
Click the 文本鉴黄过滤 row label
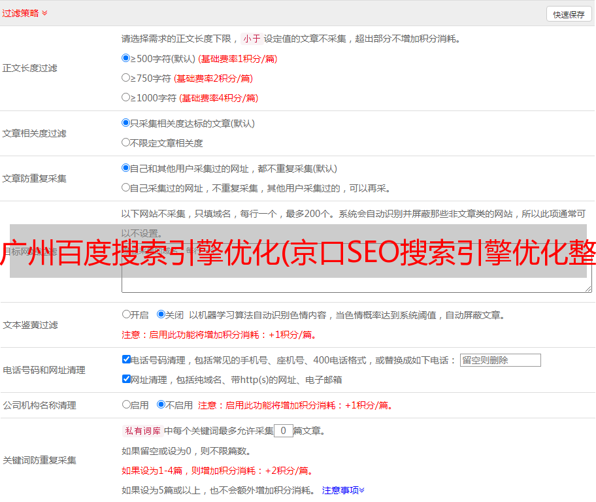point(31,325)
